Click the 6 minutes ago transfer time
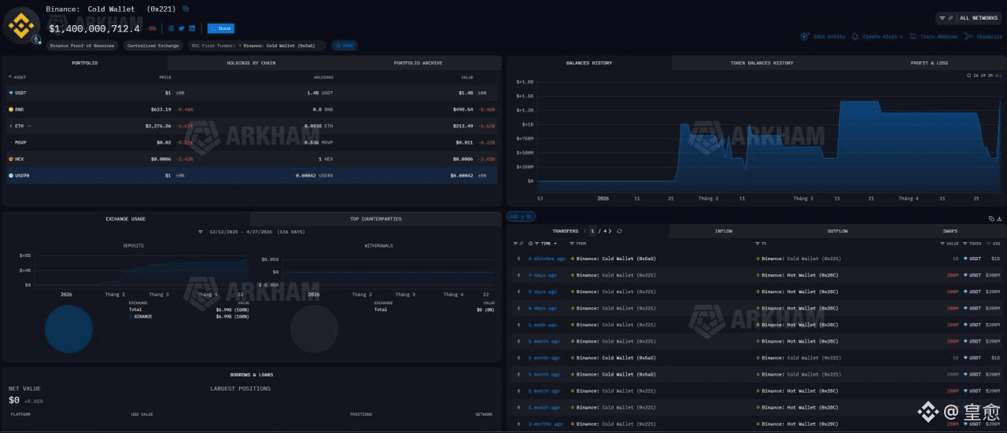The height and width of the screenshot is (433, 1007). (x=547, y=259)
